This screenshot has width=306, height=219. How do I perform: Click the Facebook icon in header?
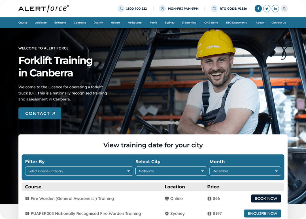point(258,8)
